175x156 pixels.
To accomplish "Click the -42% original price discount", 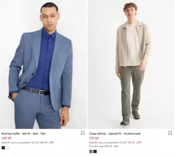I will coord(115,146).
